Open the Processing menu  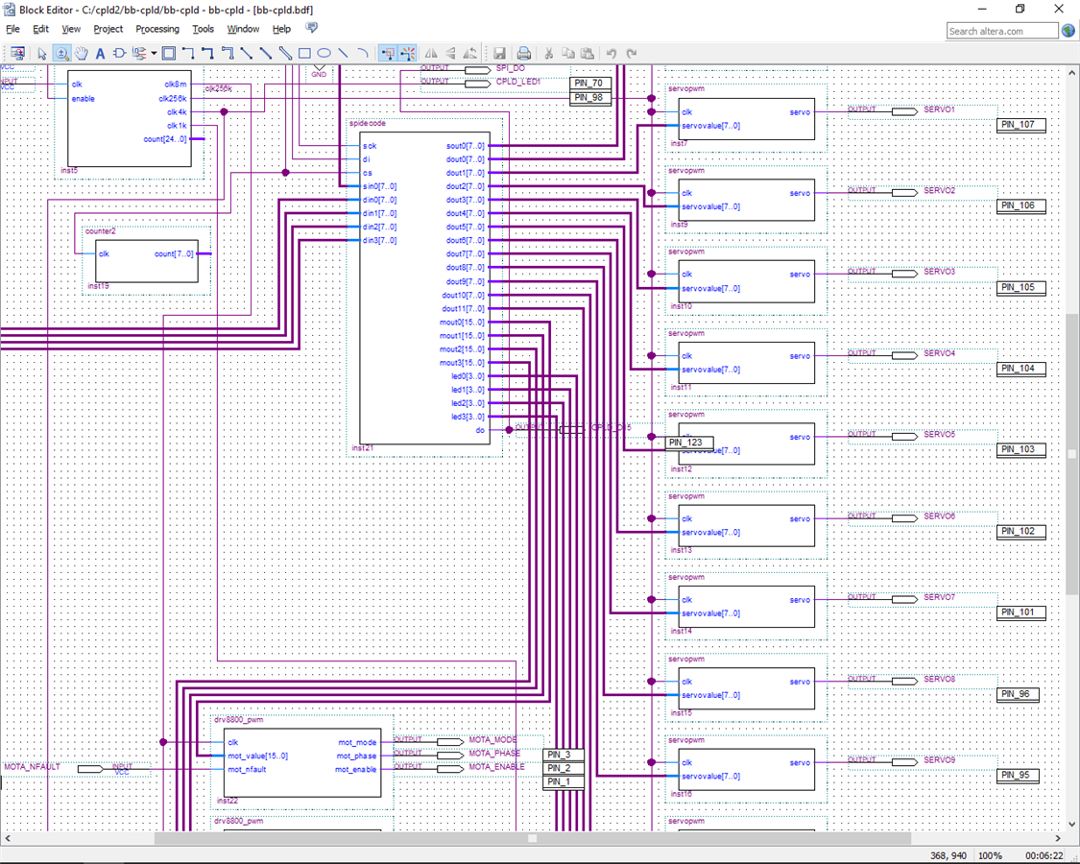coord(157,29)
